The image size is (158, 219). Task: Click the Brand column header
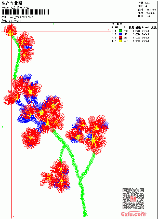[146, 28]
